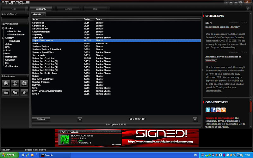Screen dimensions: 253x158
Task: Select Turn-based in Network Explorer
Action: coord(15,41)
